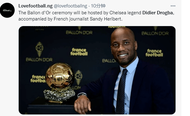
Task: Click the "france football" logo at the photo's right
Action: pos(154,53)
